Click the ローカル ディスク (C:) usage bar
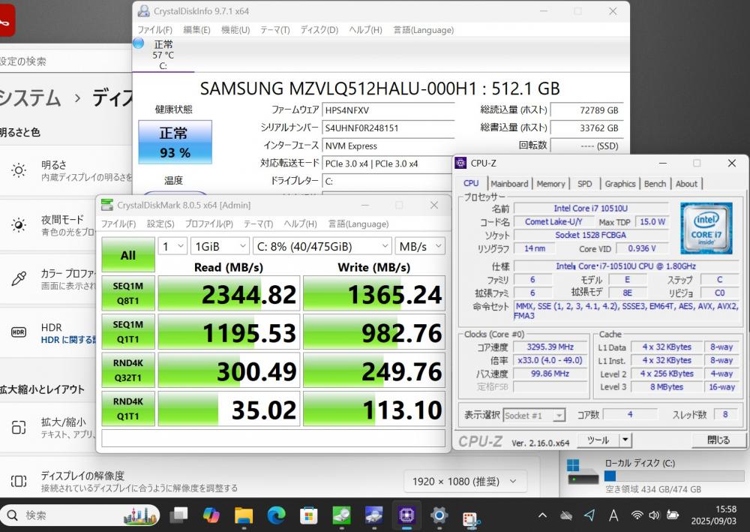Screen dimensions: 750x532 click(x=674, y=476)
